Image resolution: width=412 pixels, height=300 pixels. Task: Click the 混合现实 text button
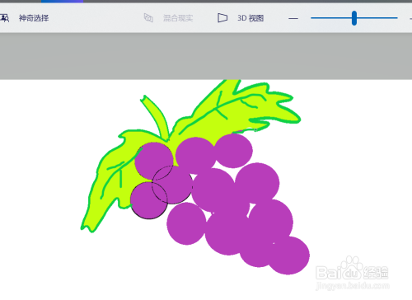coord(178,18)
